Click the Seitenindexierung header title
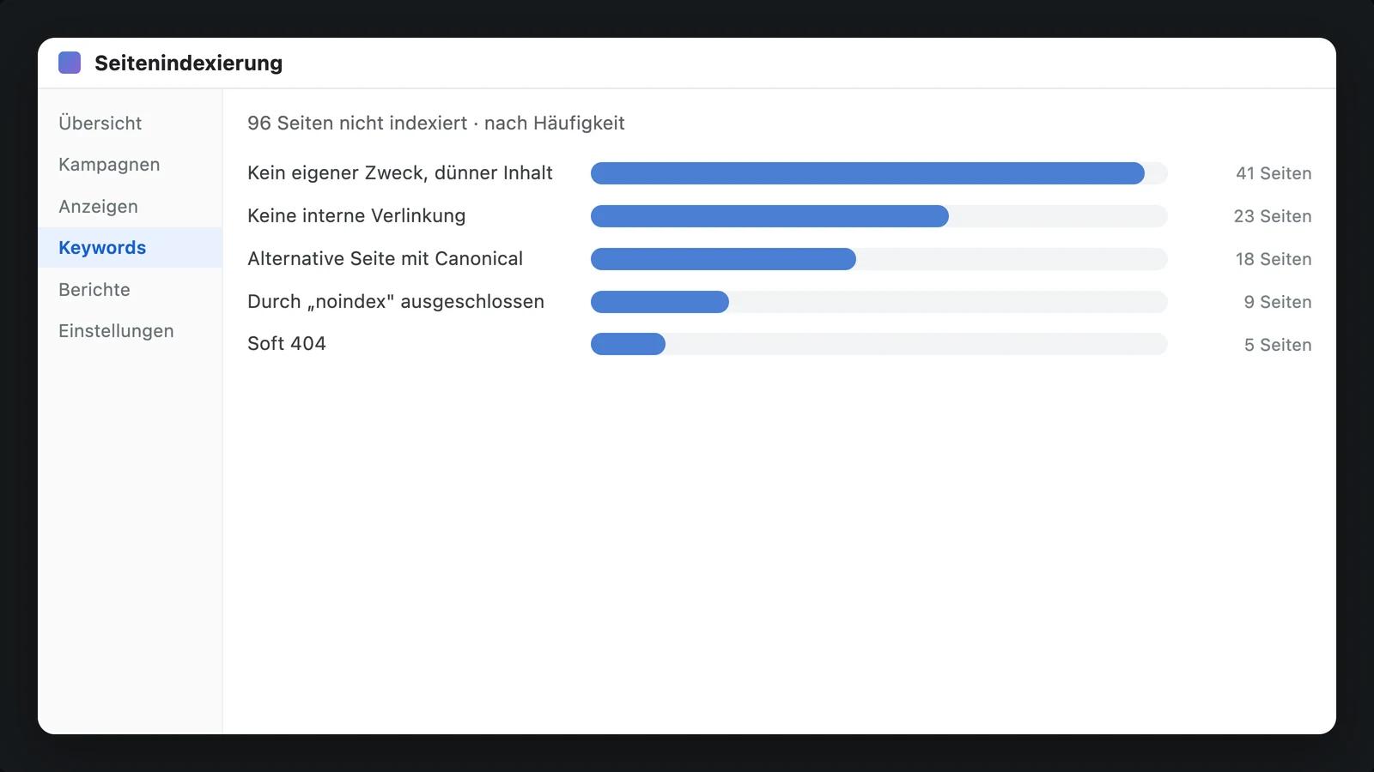 pyautogui.click(x=188, y=63)
